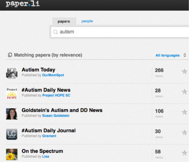This screenshot has width=189, height=162.
Task: Star the #Autism Daily News paper
Action: click(x=184, y=92)
